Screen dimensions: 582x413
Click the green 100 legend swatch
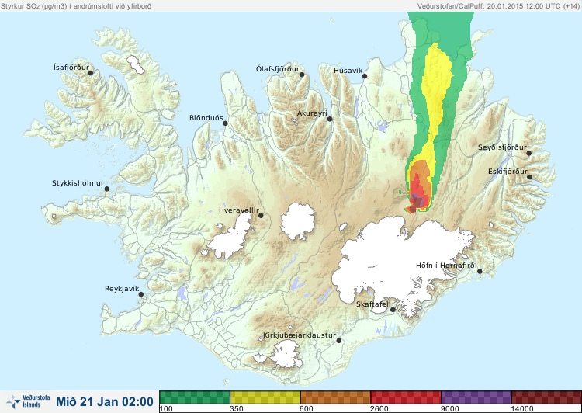click(195, 397)
